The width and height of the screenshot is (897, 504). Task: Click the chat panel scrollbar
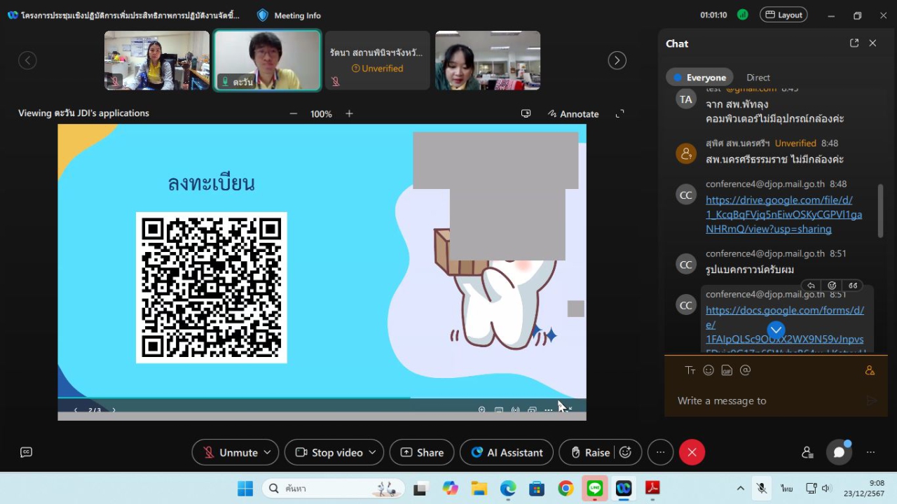tap(881, 210)
